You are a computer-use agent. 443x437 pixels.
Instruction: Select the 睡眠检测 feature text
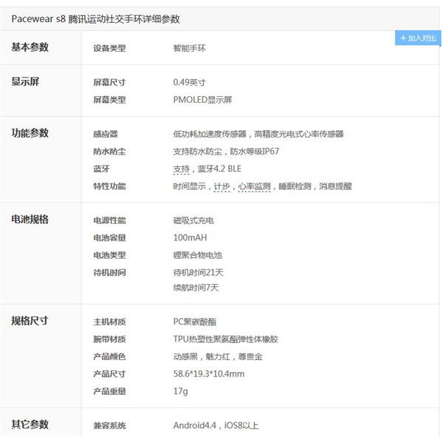295,186
